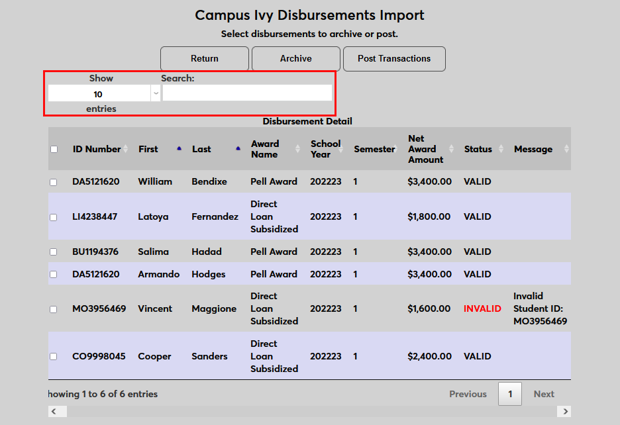Sort by School Year column
The height and width of the screenshot is (425, 620).
tap(325, 149)
